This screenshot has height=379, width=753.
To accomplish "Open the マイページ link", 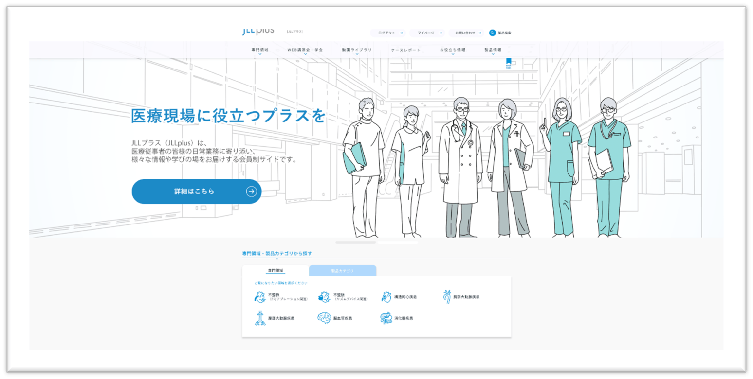I will [x=427, y=33].
